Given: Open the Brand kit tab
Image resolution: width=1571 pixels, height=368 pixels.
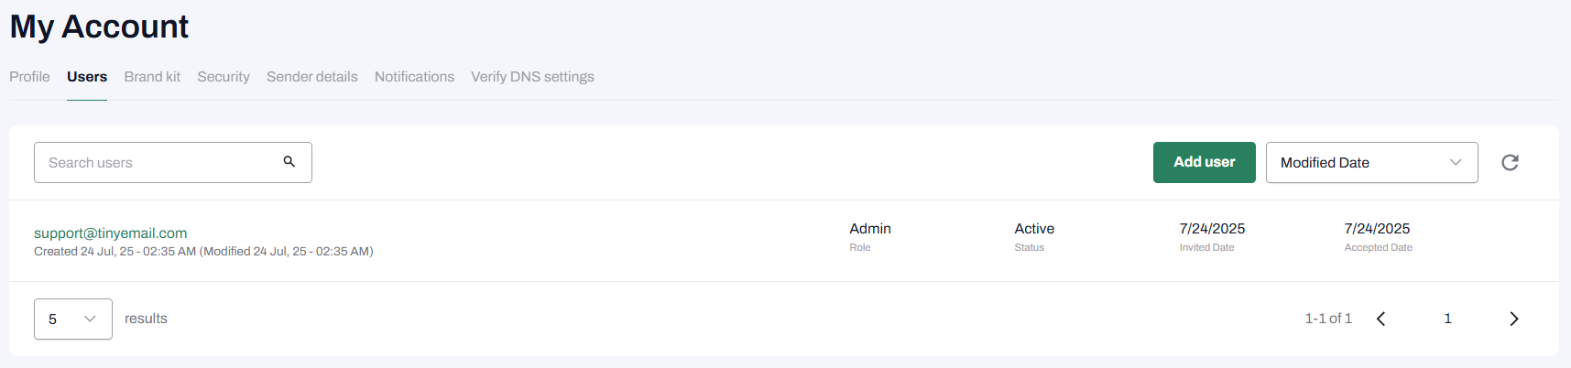Looking at the screenshot, I should tap(152, 77).
